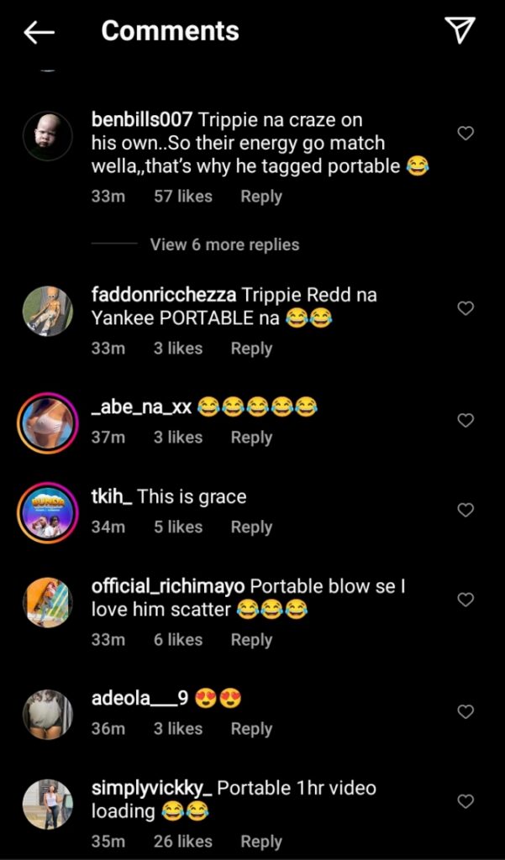
Task: Reply to simplyvickky_'s comment
Action: pos(261,842)
